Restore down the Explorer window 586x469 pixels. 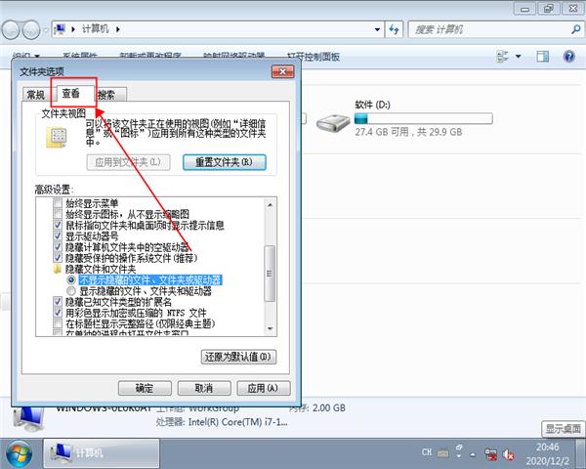pyautogui.click(x=548, y=9)
